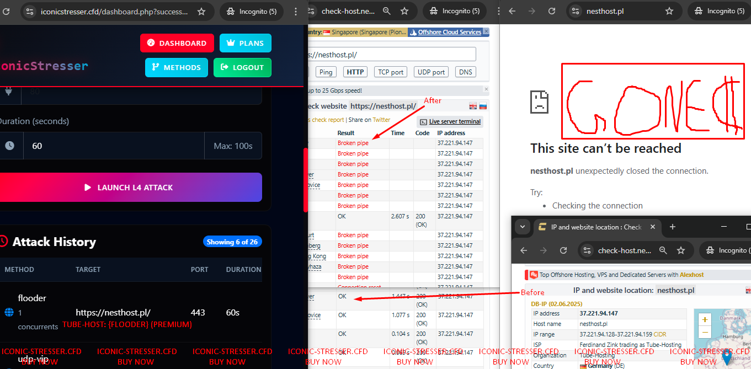Bookmark the iconicstresser.cfd page with the star
This screenshot has width=751, height=369.
[x=201, y=11]
